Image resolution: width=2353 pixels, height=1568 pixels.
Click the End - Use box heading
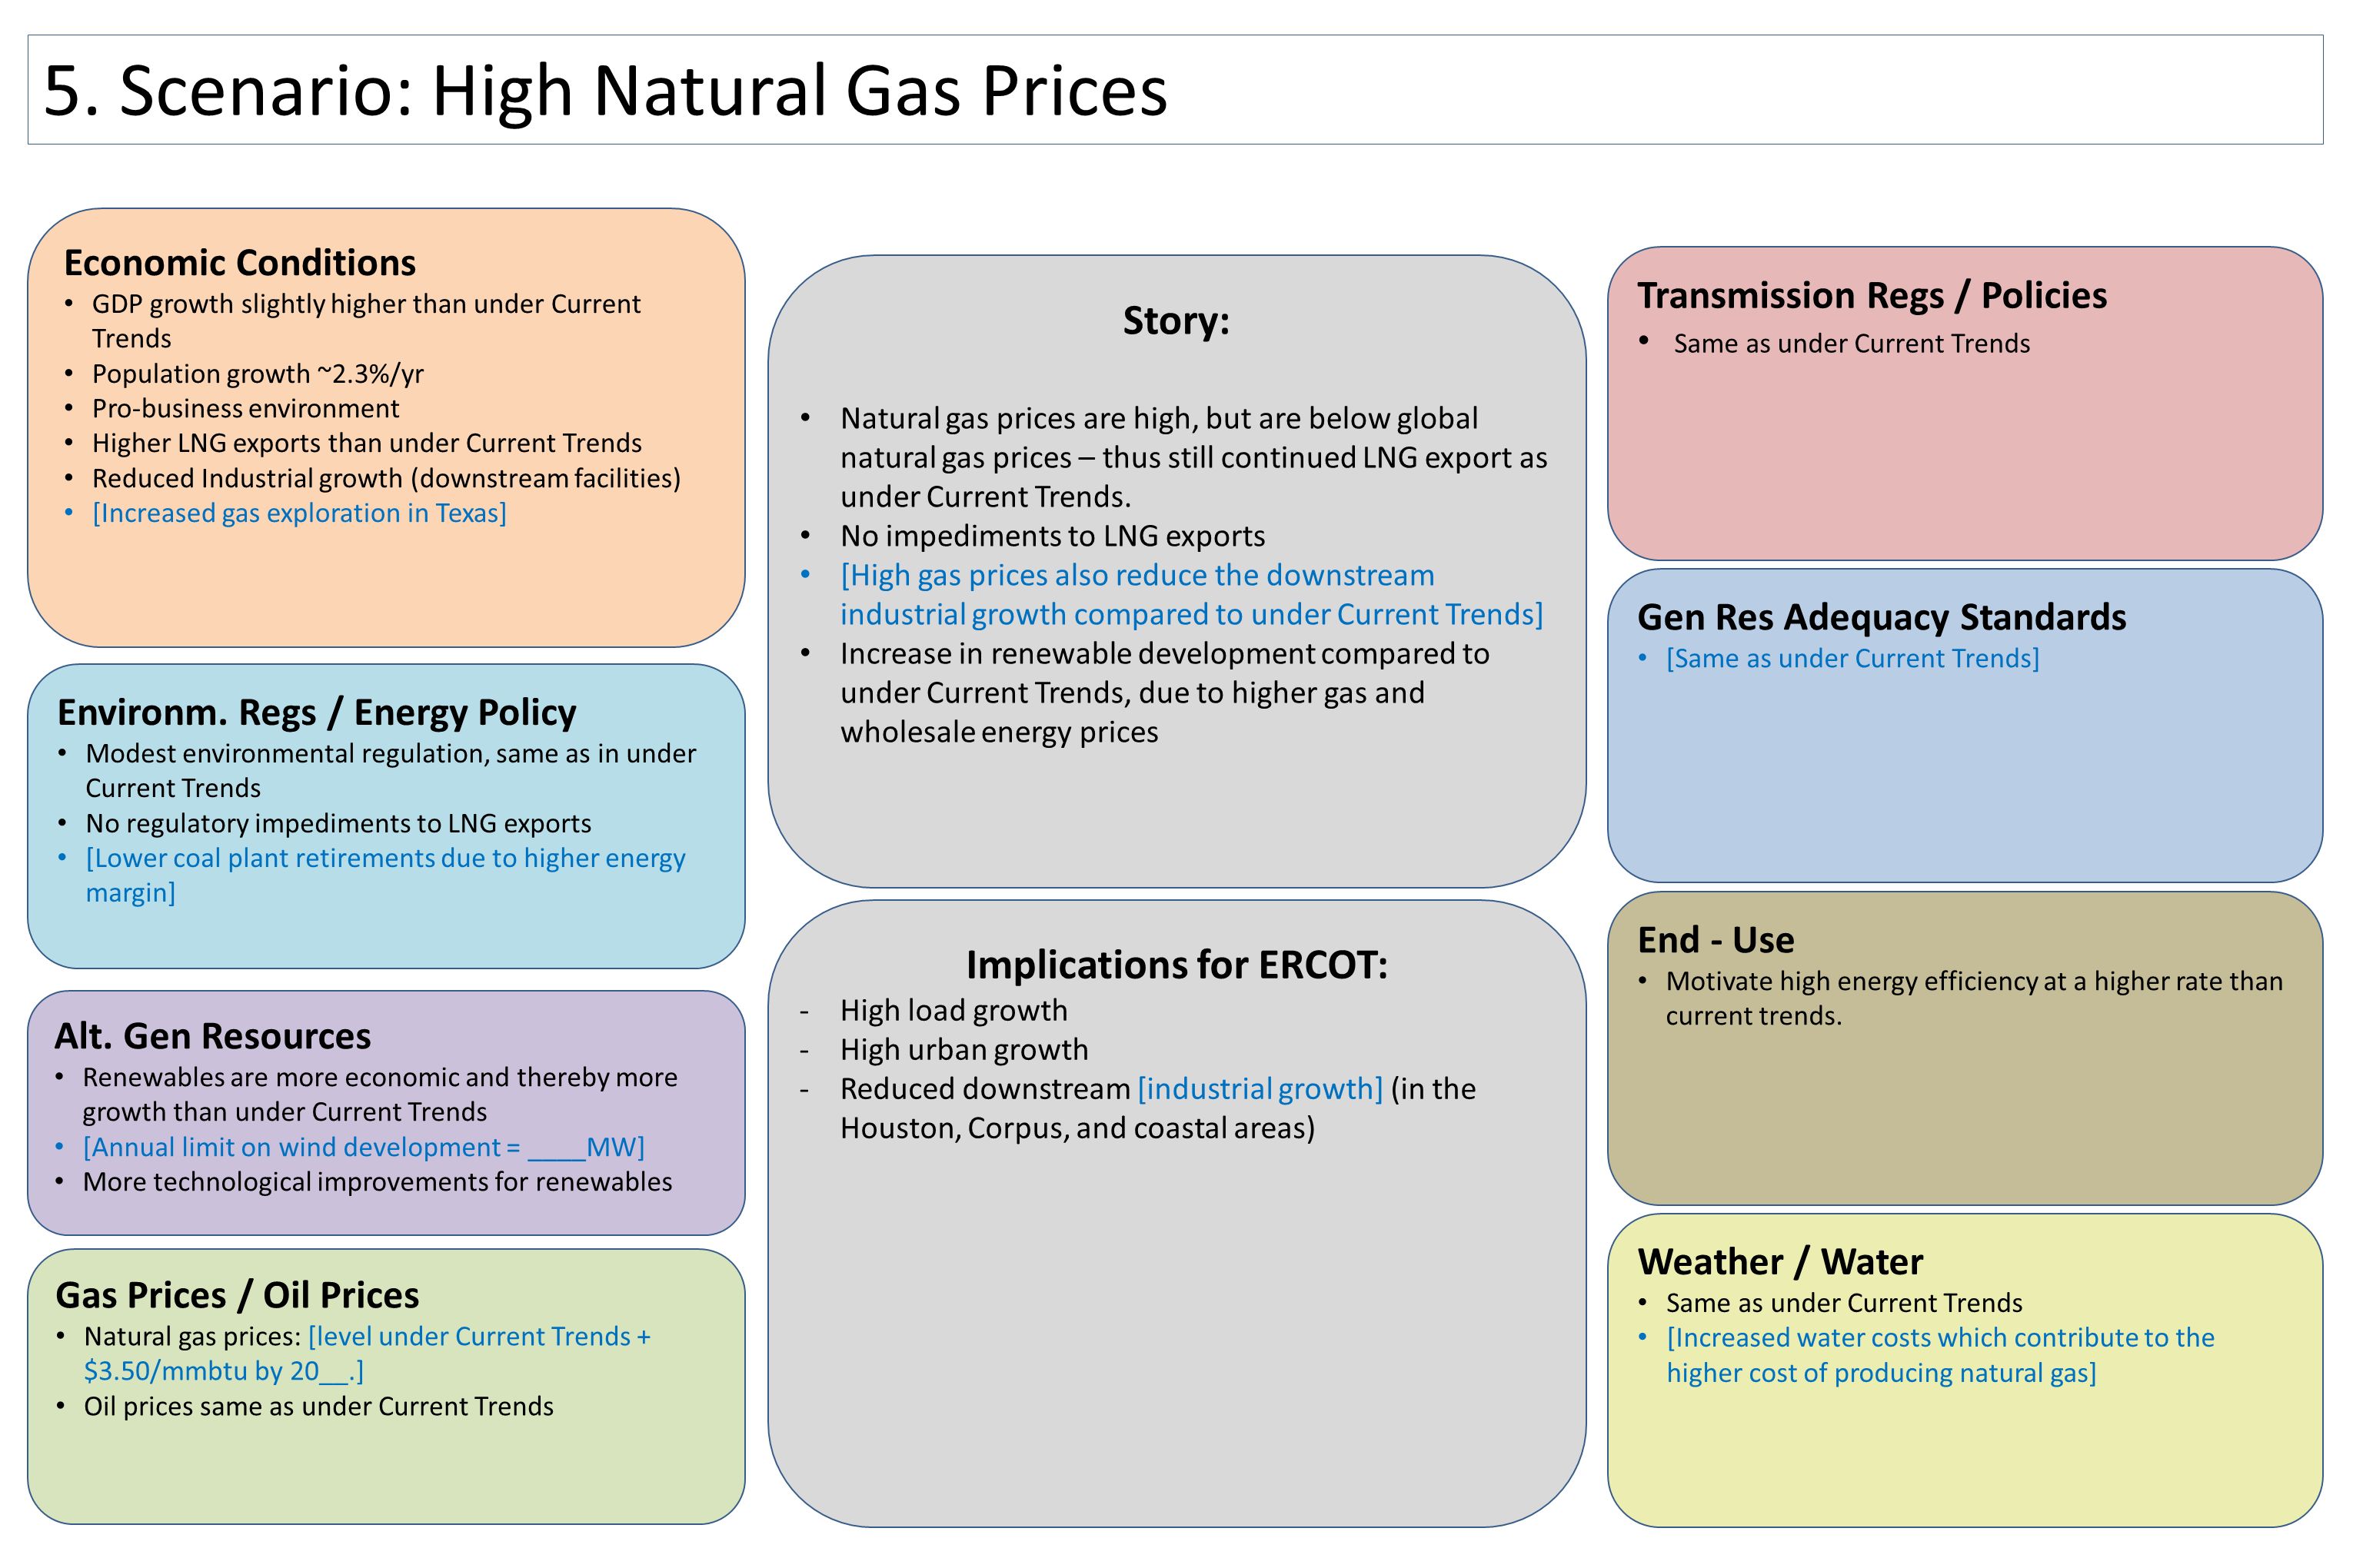pyautogui.click(x=1716, y=940)
